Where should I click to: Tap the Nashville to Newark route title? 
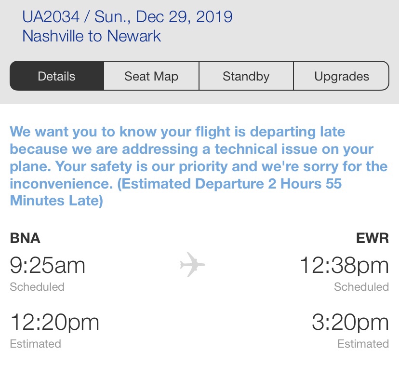point(92,36)
